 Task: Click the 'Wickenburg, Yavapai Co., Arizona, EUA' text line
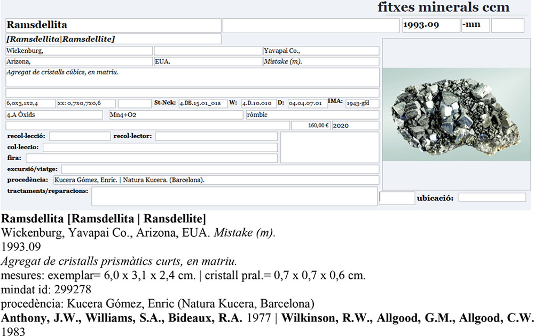tap(138, 233)
